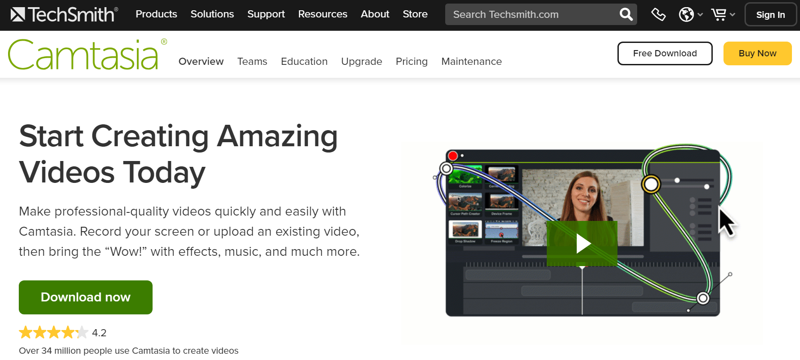The height and width of the screenshot is (360, 800).
Task: Switch to the Pricing tab
Action: 412,61
